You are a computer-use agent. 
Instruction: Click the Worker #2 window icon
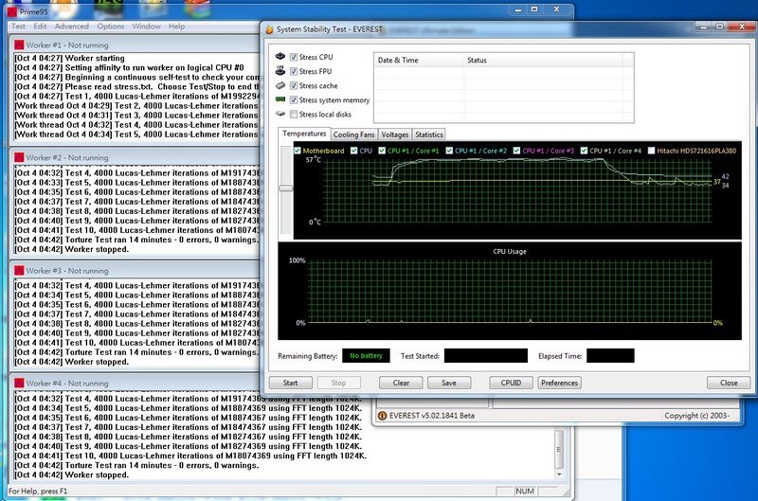[x=19, y=157]
